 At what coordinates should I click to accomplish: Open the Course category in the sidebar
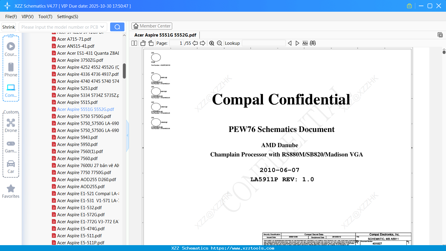click(11, 49)
